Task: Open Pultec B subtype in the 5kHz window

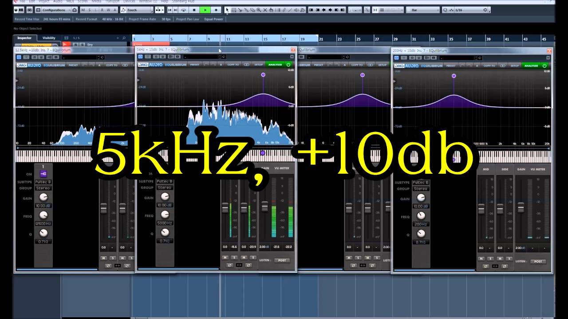Action: point(164,182)
